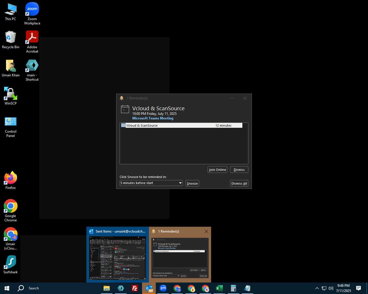Open FileZilla from taskbar
The image size is (368, 294).
[x=135, y=288]
